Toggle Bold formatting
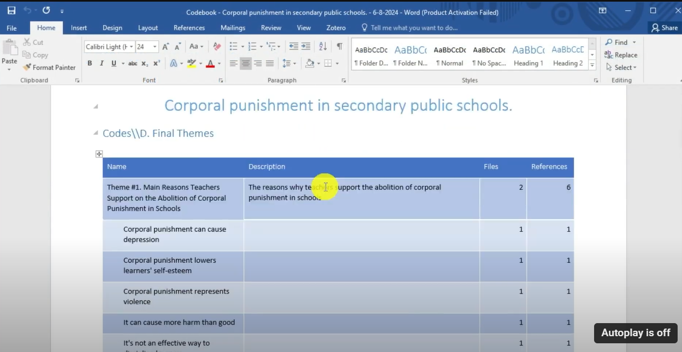682x352 pixels. 90,63
